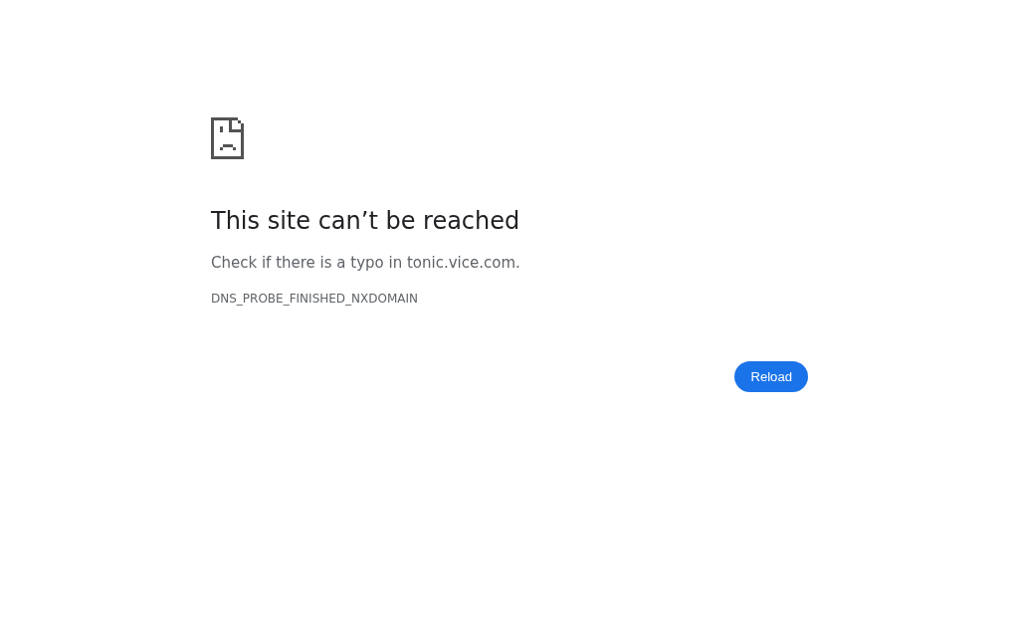Click the 'DNS_PROBE' portion of the error code

click(247, 299)
